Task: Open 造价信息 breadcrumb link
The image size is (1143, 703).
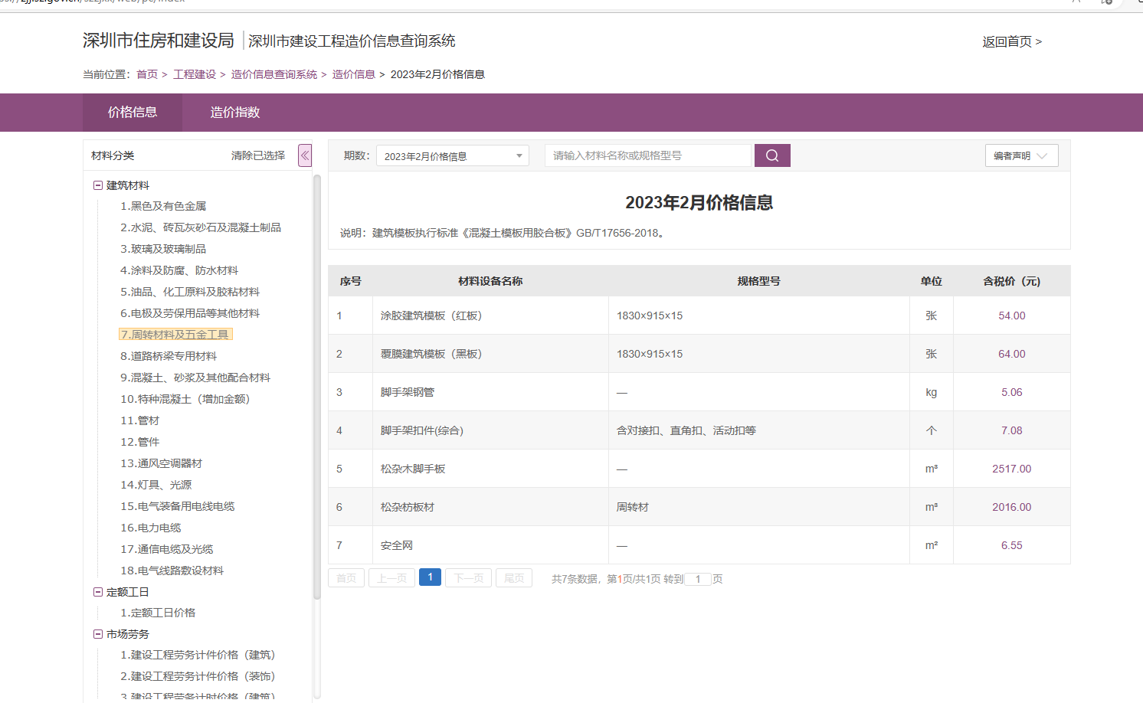Action: coord(354,74)
